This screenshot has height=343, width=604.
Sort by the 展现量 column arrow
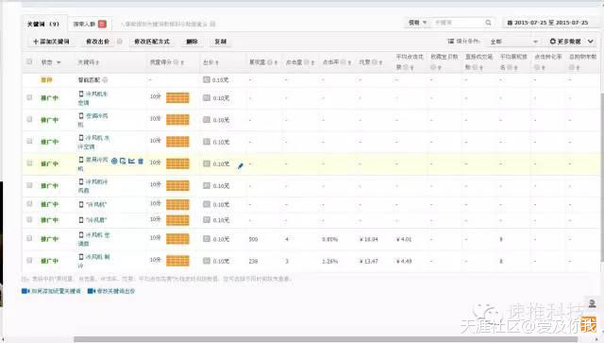click(x=277, y=62)
